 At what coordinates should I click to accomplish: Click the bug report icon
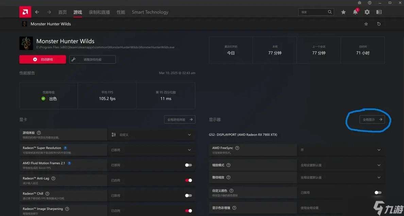[x=359, y=3]
